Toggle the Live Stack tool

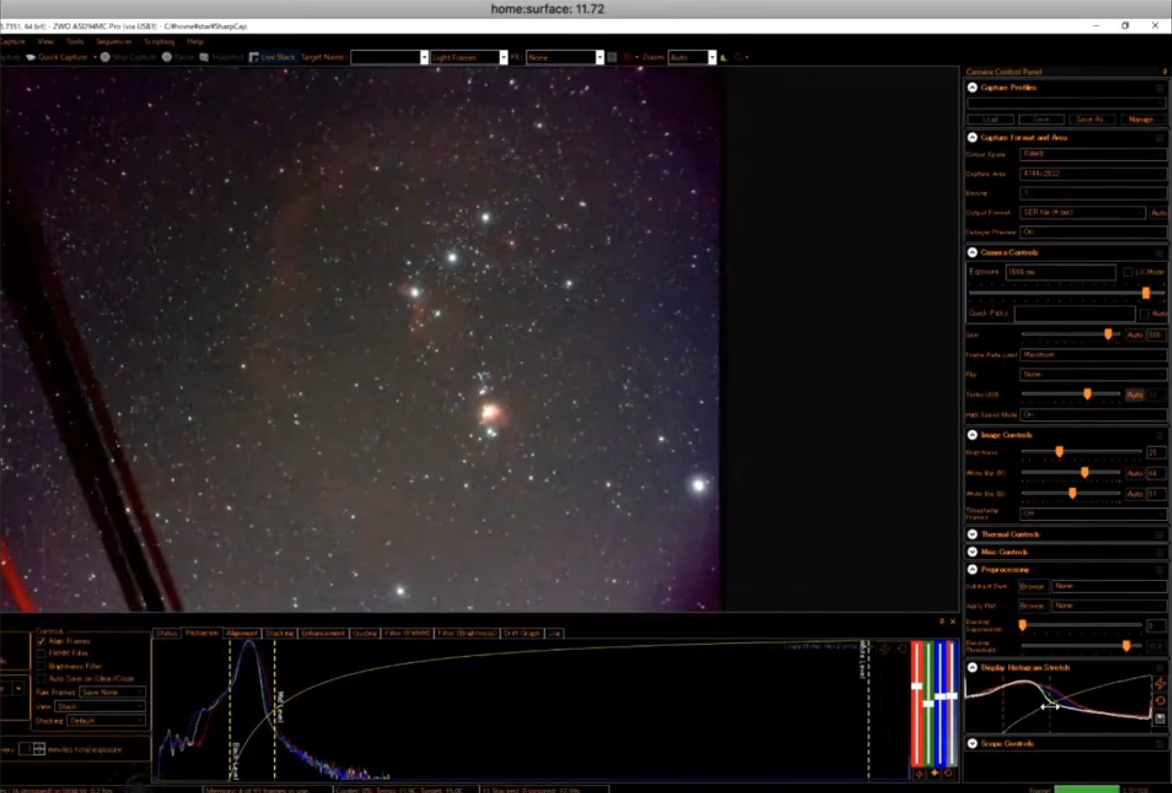[x=272, y=57]
